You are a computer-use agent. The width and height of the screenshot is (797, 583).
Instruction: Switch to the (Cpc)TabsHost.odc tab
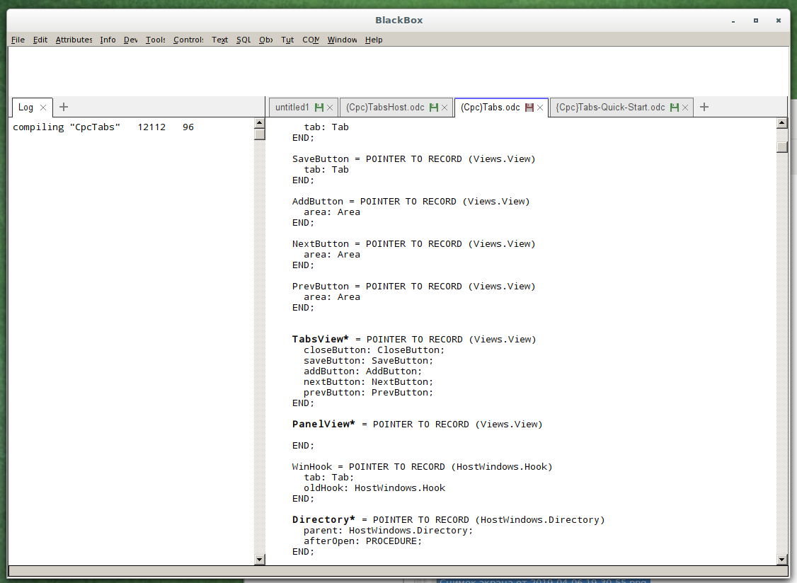coord(385,108)
